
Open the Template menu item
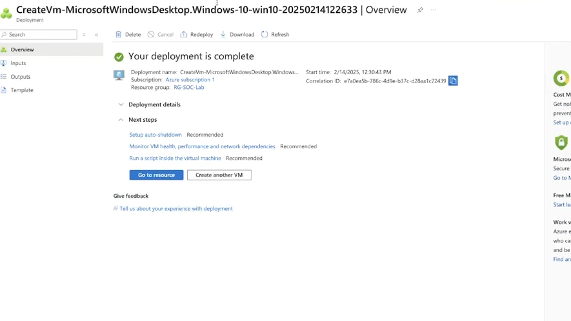pos(52,90)
